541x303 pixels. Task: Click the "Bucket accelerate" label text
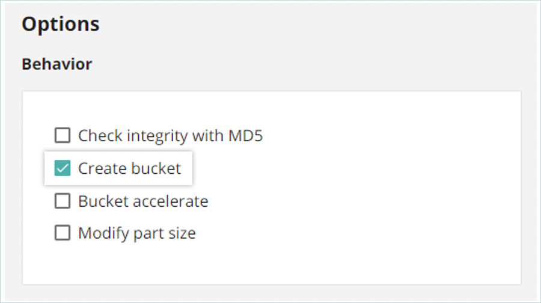pos(143,201)
